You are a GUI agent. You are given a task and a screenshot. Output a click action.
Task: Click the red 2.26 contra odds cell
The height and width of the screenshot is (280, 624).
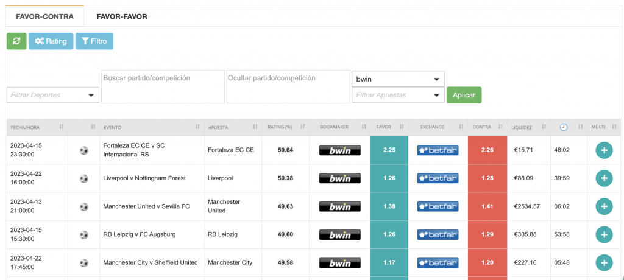coord(487,150)
